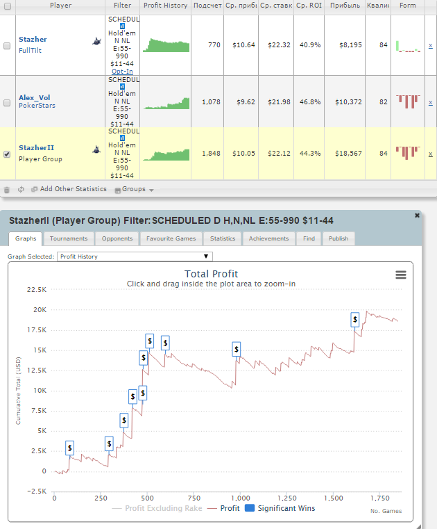Screen dimensions: 437x529
Task: Click the 46.8% ROI cell
Action: (x=310, y=102)
